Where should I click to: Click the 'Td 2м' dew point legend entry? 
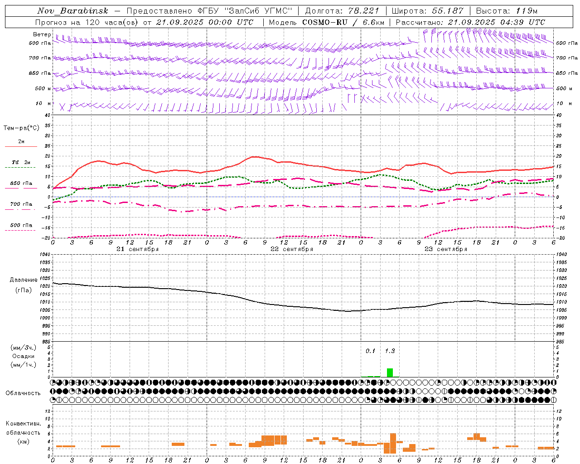click(21, 162)
